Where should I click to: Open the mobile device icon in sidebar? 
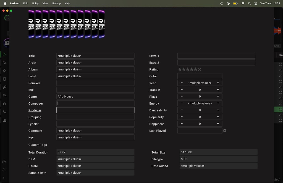point(4,79)
